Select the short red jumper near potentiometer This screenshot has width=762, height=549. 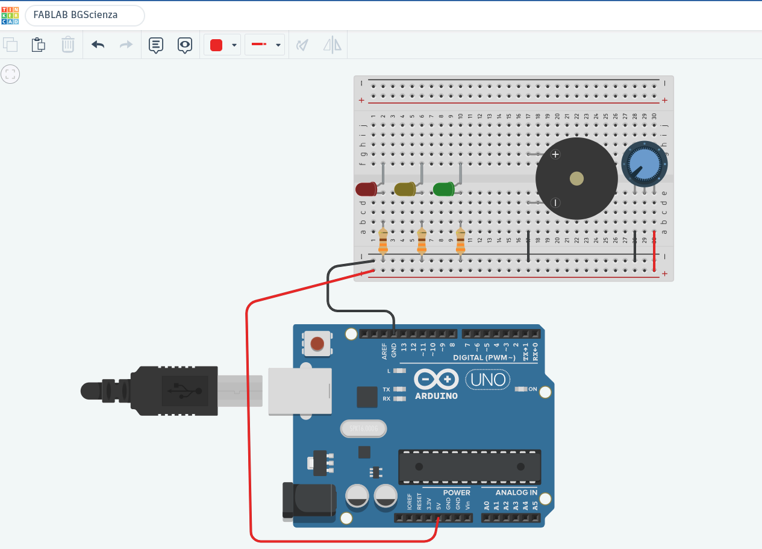654,252
